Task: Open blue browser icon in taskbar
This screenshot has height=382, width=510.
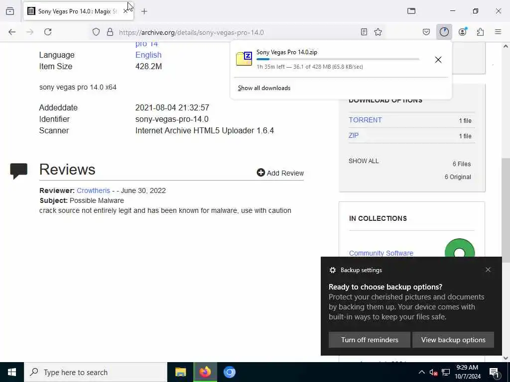Action: tap(229, 372)
